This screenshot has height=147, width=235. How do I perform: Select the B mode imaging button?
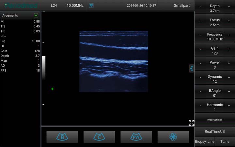click(62, 137)
